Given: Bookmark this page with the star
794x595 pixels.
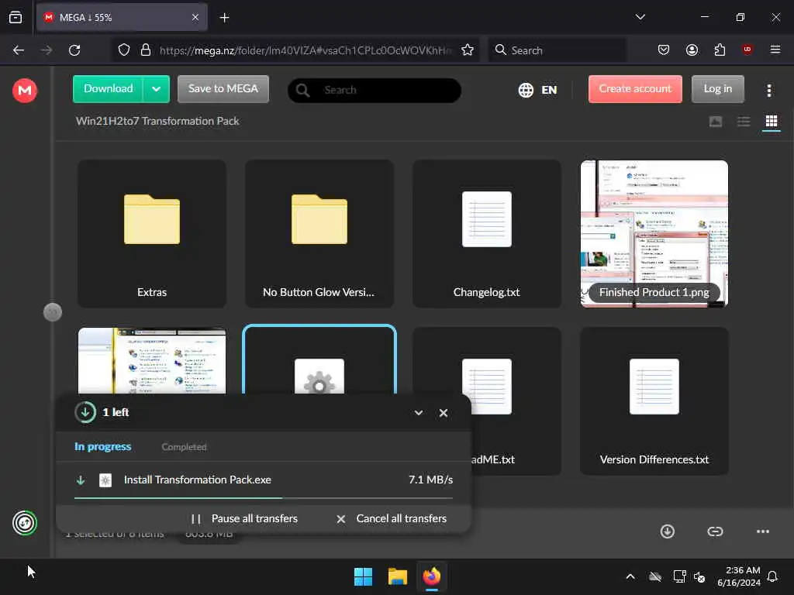Looking at the screenshot, I should tap(468, 50).
